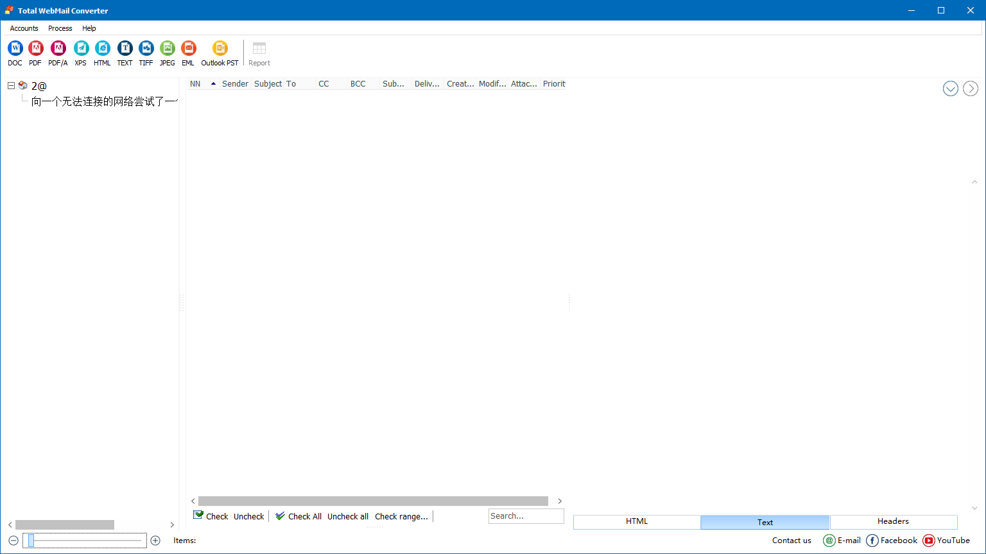This screenshot has width=986, height=554.
Task: Open the Accounts menu
Action: (24, 28)
